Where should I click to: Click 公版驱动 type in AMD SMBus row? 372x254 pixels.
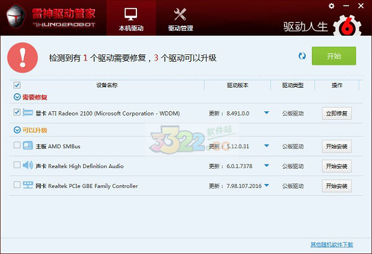pyautogui.click(x=293, y=146)
